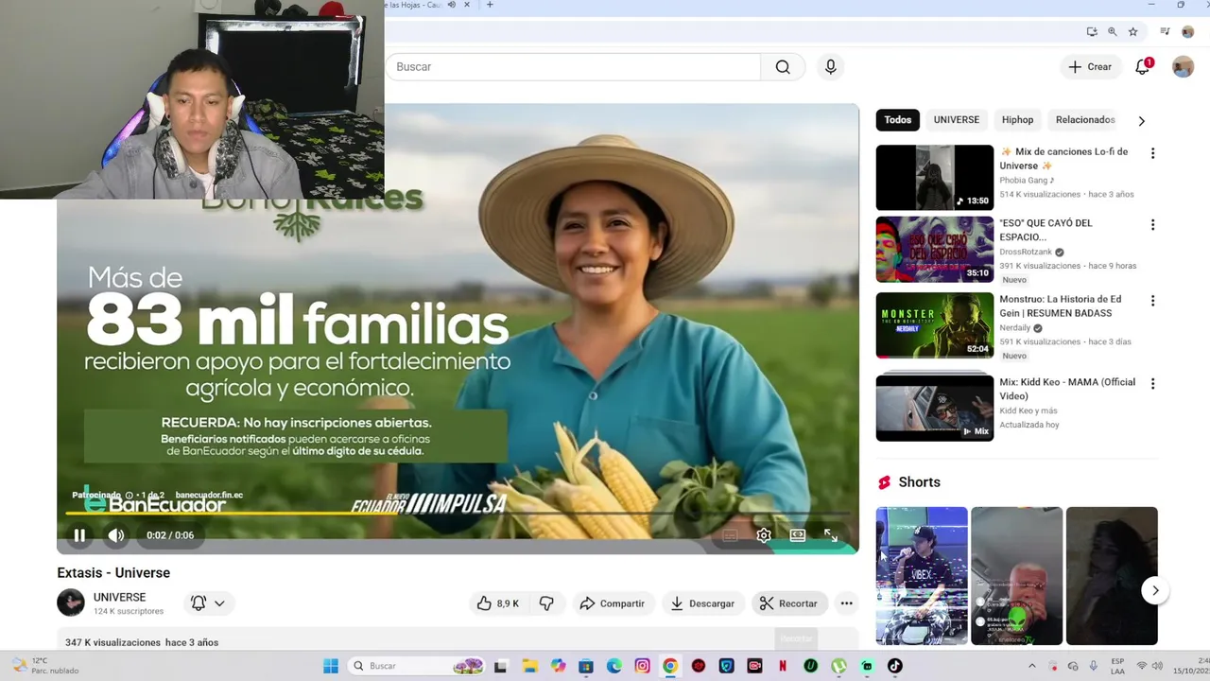Open File Explorer from taskbar
Viewport: 1210px width, 681px height.
click(530, 666)
